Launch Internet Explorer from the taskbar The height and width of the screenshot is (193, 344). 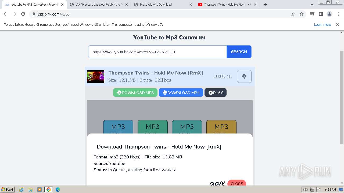click(21, 190)
